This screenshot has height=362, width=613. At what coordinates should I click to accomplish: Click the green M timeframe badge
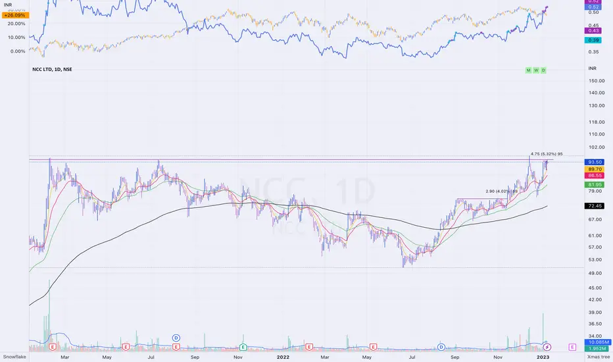[529, 70]
